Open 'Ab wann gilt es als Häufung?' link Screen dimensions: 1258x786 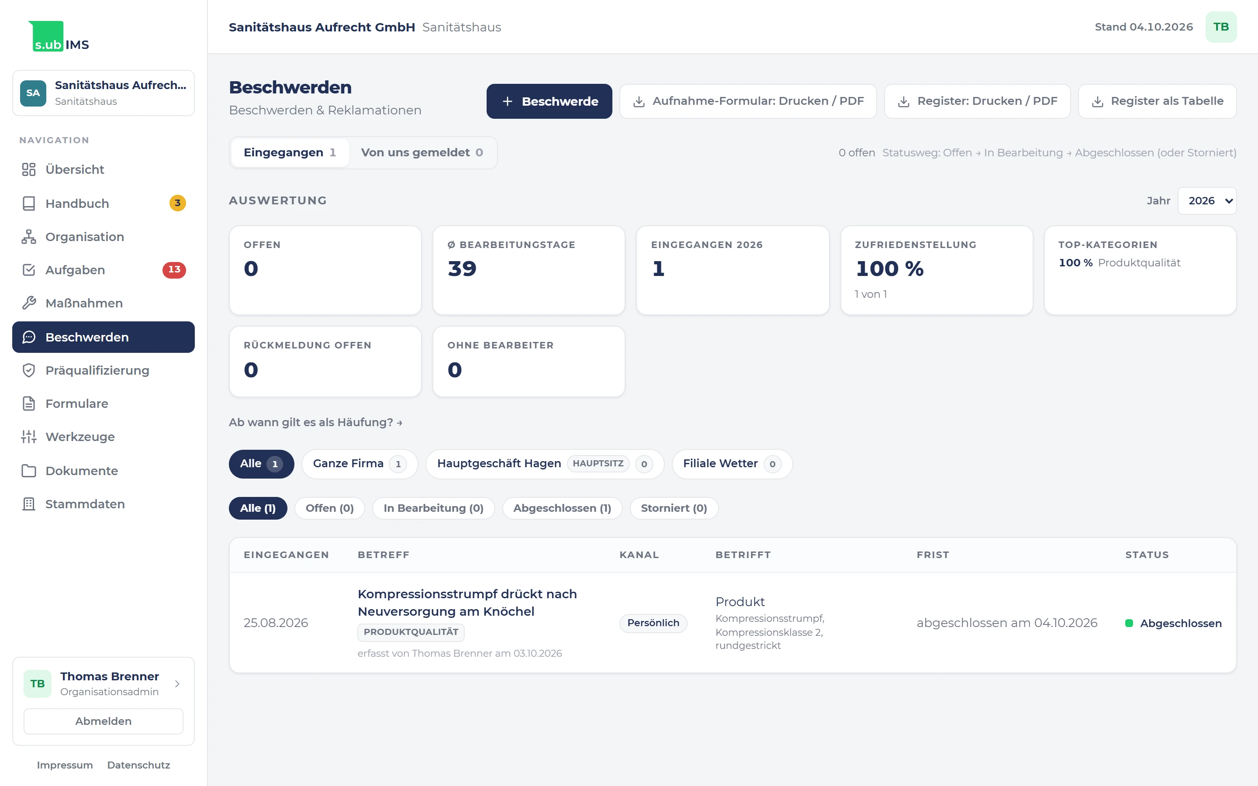315,422
